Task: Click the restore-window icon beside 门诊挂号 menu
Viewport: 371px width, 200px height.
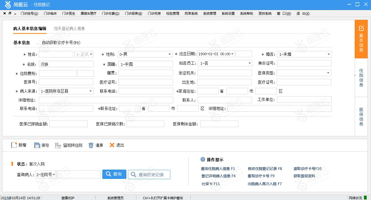Action: (x=10, y=13)
